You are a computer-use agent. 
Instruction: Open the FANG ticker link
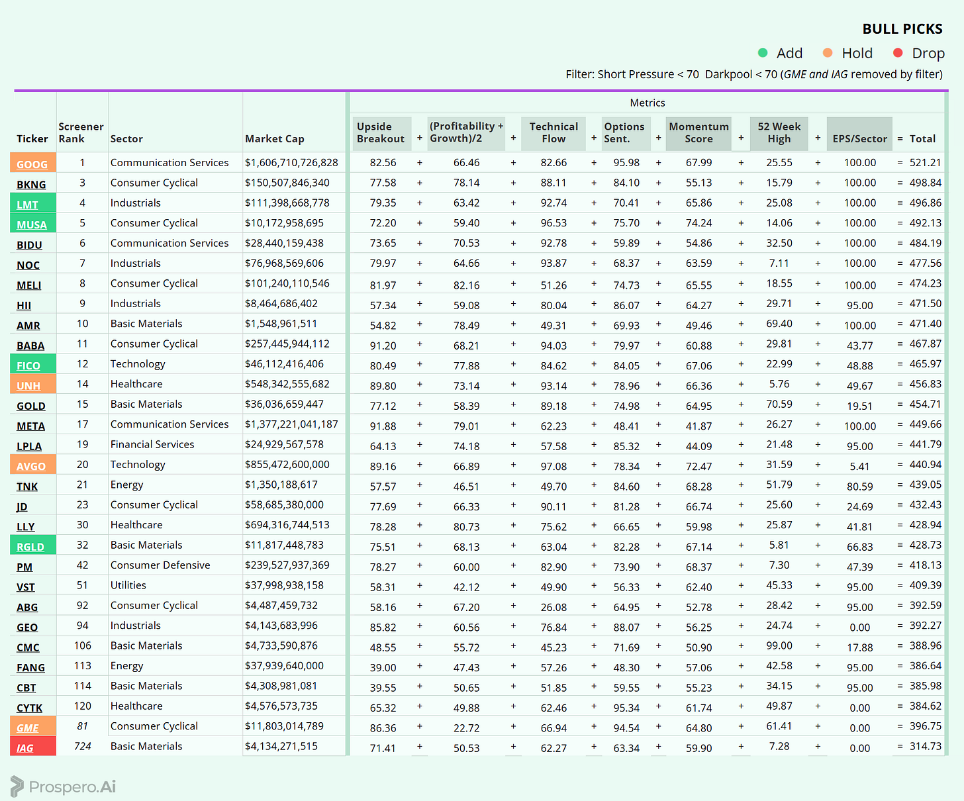[x=31, y=668]
